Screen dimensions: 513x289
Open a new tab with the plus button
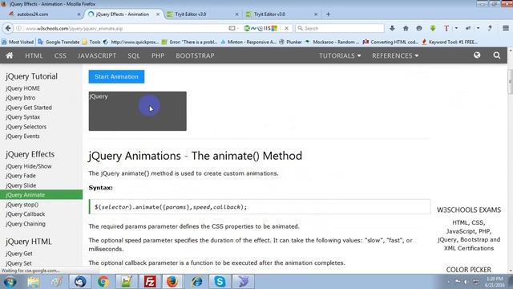point(328,14)
